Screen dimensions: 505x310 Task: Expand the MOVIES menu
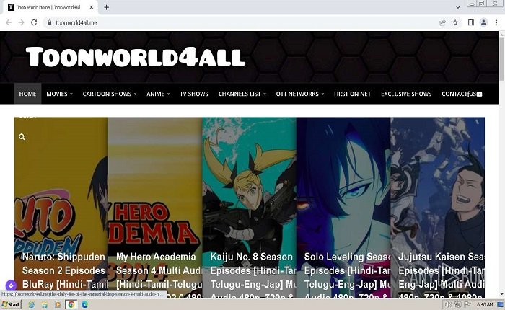60,94
